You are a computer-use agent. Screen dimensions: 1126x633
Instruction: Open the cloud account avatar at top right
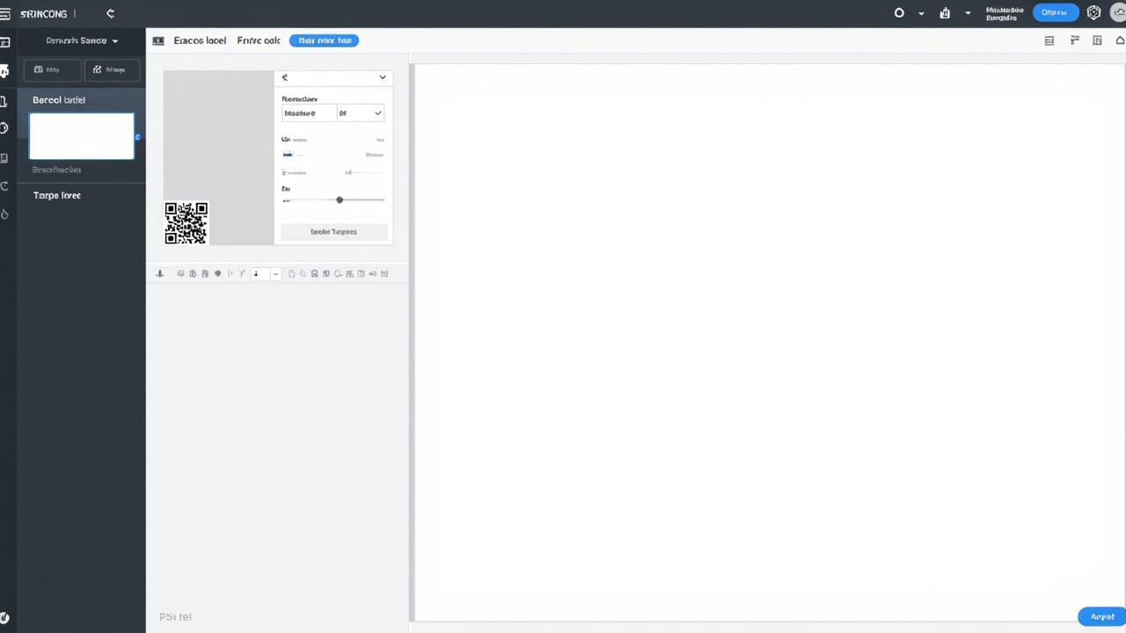[x=1118, y=13]
